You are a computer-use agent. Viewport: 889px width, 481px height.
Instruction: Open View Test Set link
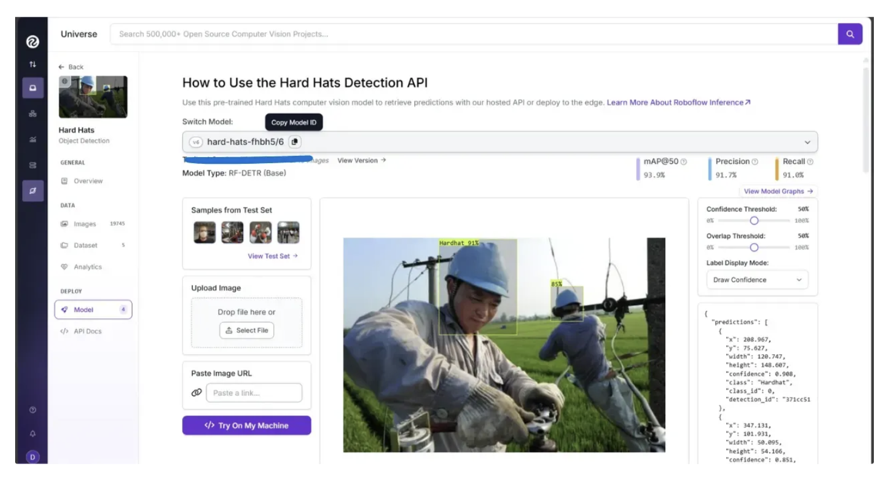tap(273, 256)
